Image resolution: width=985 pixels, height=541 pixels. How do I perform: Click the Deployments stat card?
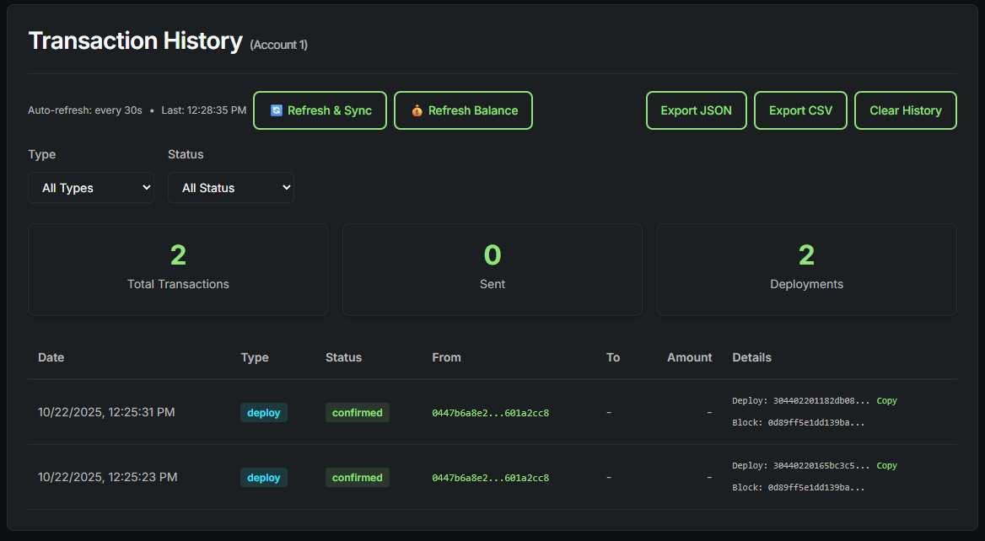[805, 270]
